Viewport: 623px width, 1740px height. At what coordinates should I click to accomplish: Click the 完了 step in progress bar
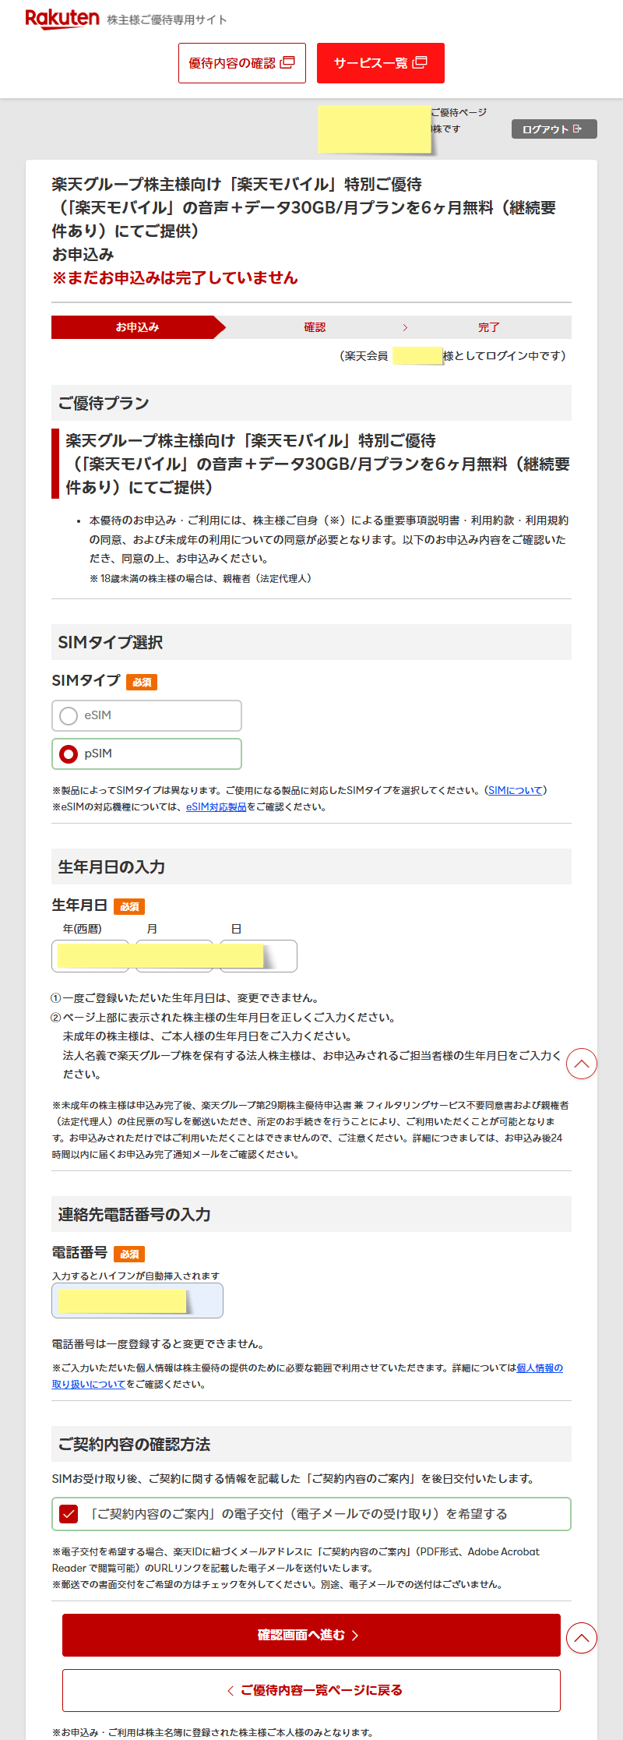point(489,327)
